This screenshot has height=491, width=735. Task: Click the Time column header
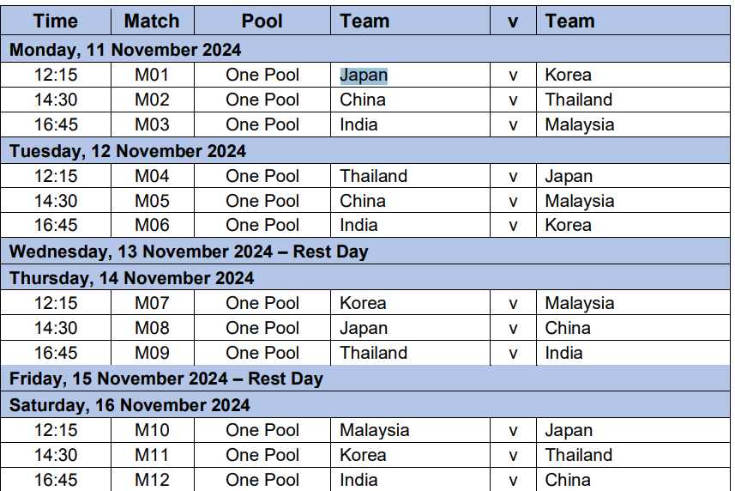(x=56, y=21)
